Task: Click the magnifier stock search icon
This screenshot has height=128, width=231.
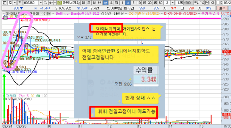Action: [45, 3]
